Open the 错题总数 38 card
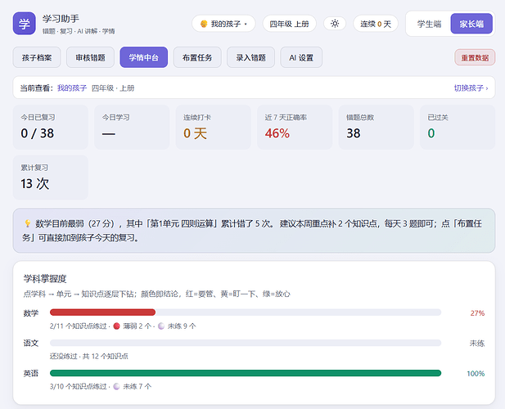The width and height of the screenshot is (505, 409). (376, 127)
